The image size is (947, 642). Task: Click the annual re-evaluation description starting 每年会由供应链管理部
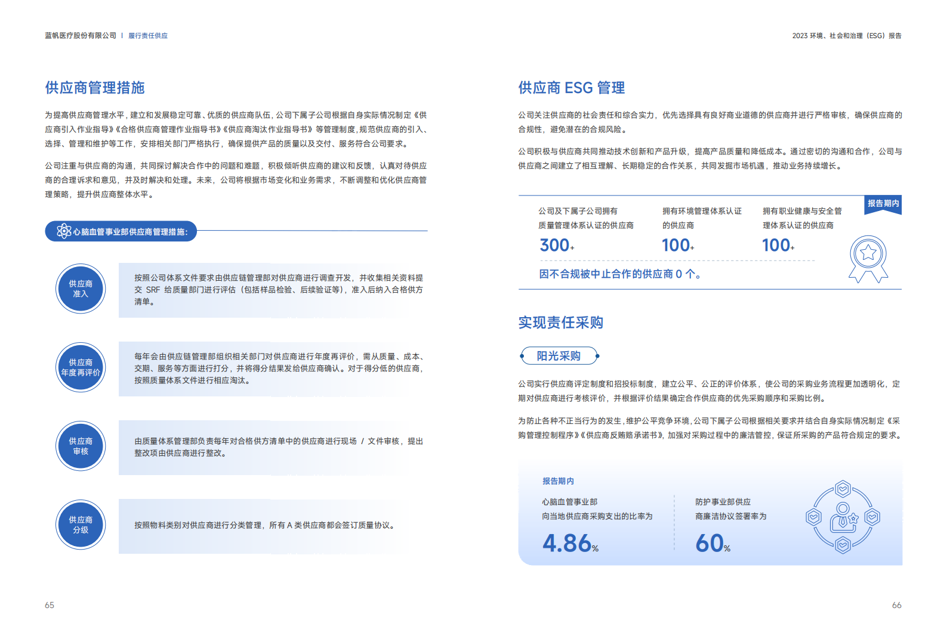(273, 368)
